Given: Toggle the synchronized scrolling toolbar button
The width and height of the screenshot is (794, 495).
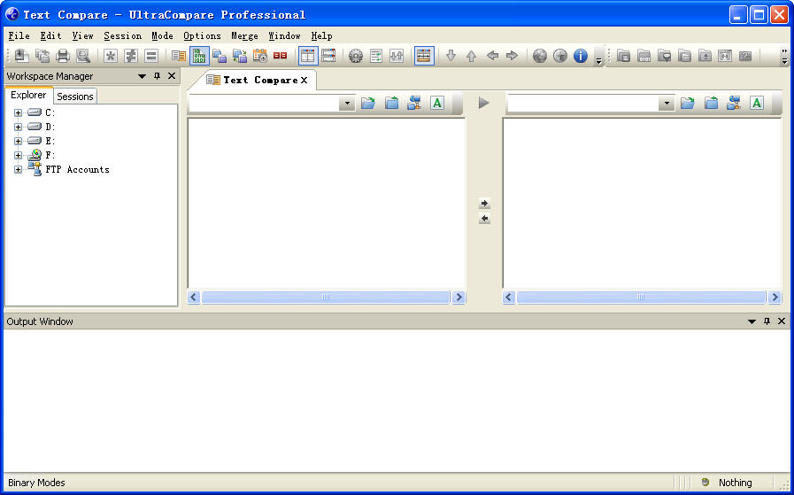Looking at the screenshot, I should [424, 56].
